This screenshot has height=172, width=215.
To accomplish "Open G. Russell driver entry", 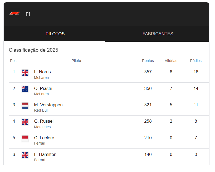I will click(44, 121).
